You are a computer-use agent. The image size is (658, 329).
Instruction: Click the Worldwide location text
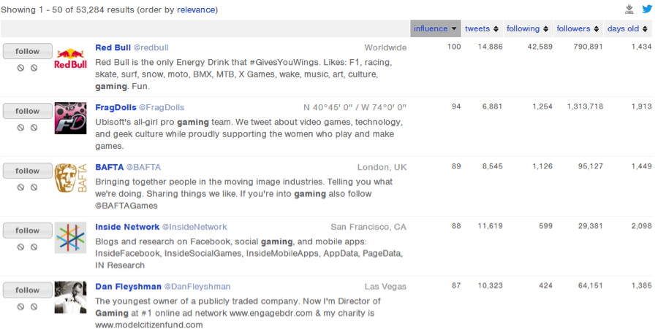point(385,47)
